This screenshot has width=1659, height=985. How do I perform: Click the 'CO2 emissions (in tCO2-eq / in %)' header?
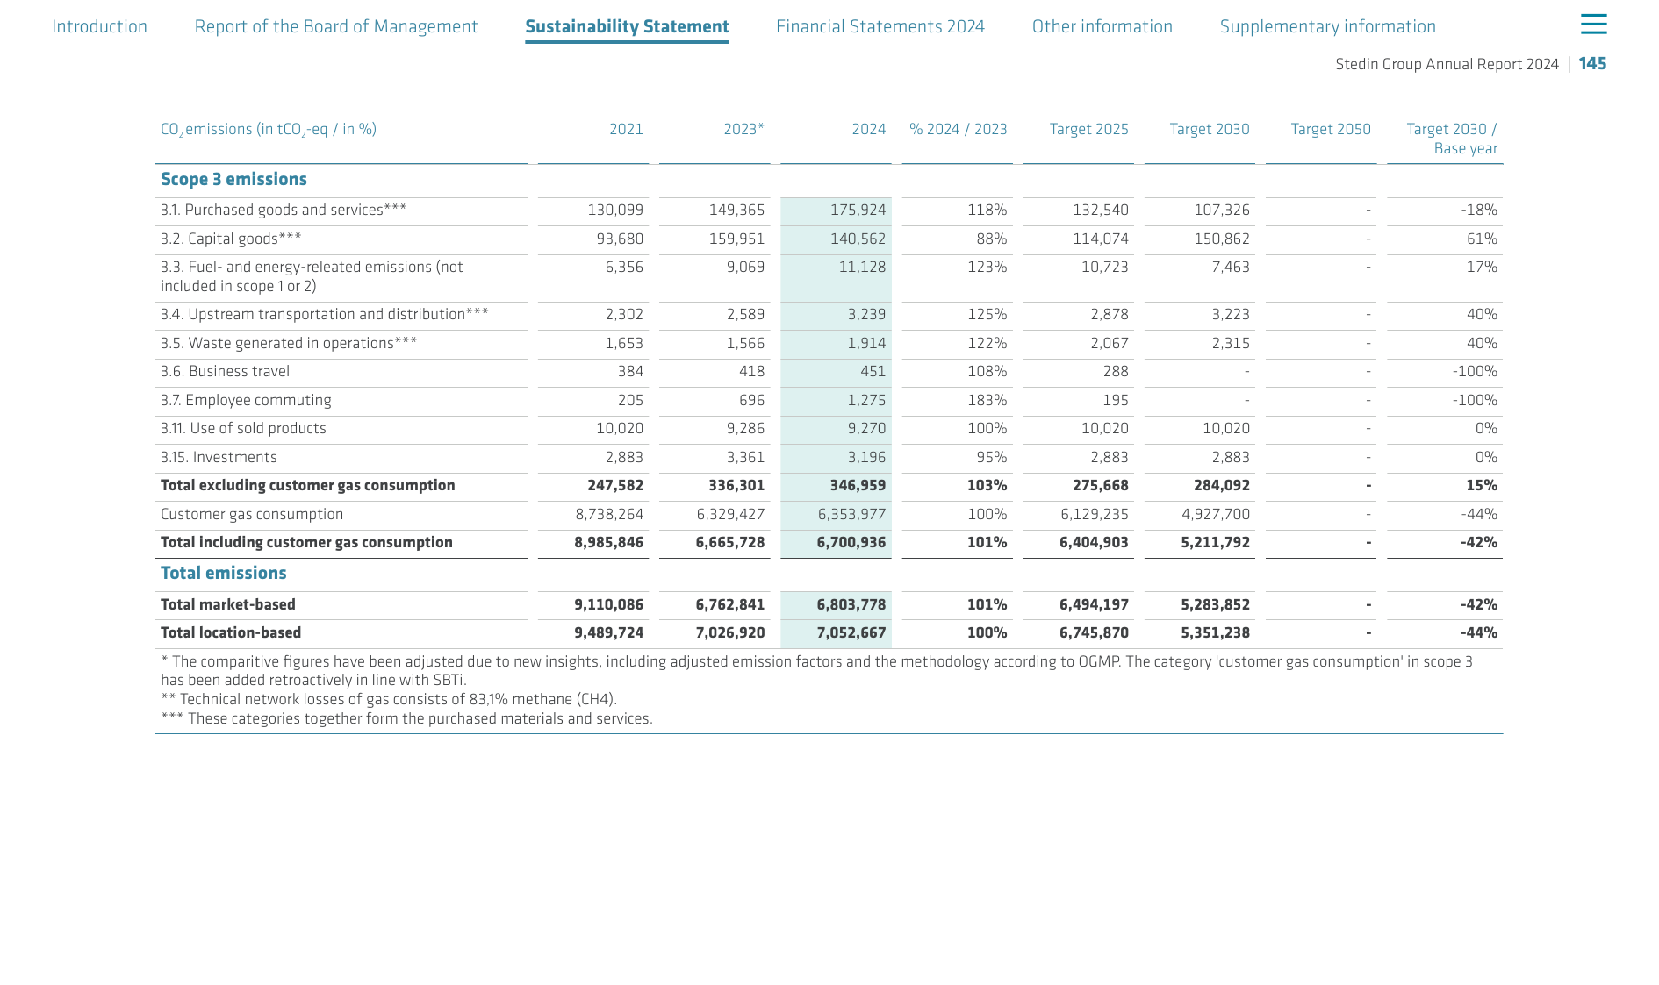coord(269,130)
